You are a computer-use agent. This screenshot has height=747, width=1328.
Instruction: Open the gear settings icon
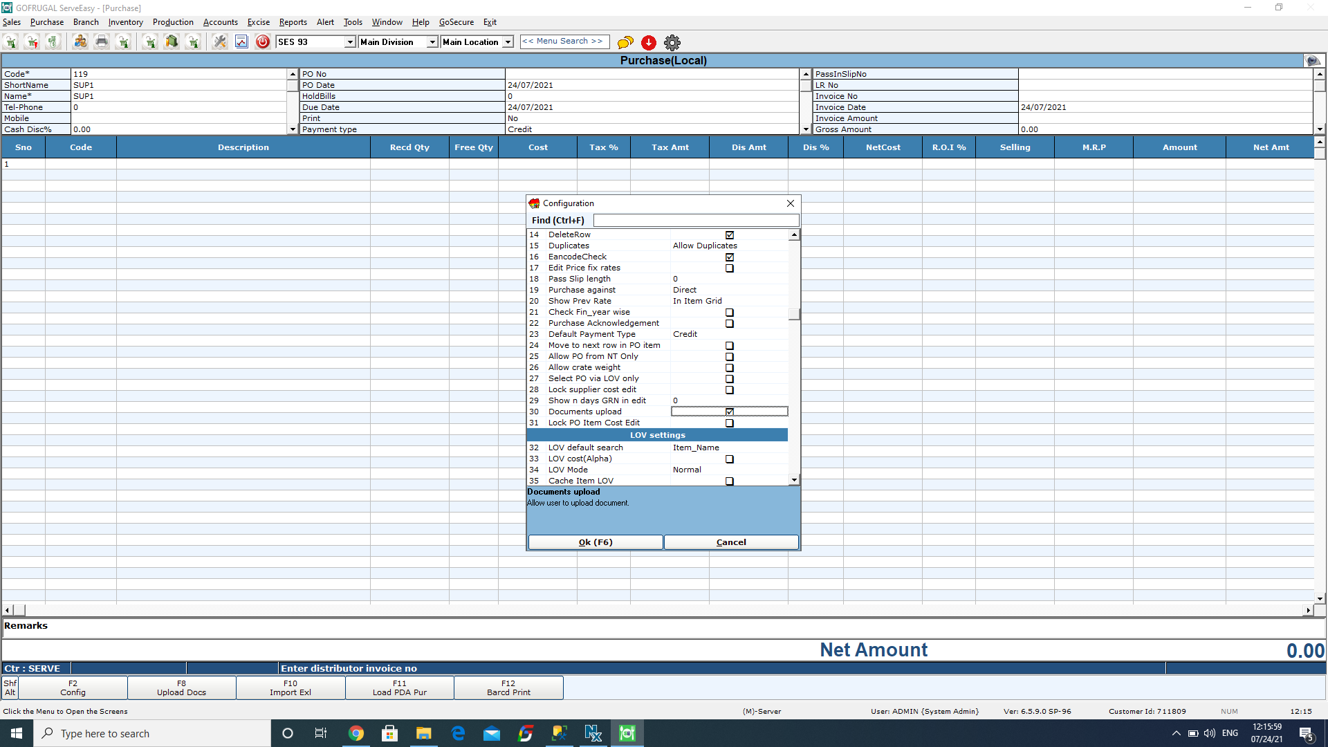click(672, 42)
